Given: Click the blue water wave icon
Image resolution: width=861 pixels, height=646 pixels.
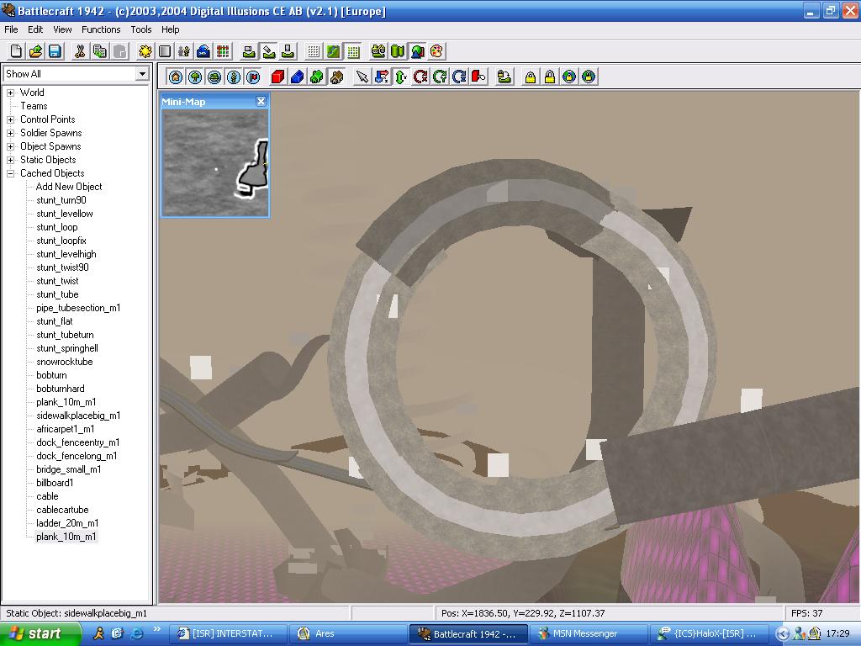Looking at the screenshot, I should 203,51.
